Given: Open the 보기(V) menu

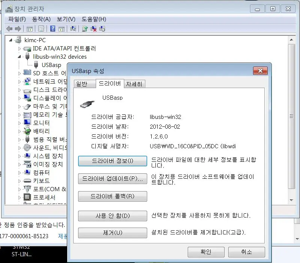Looking at the screenshot, I should [66, 19].
